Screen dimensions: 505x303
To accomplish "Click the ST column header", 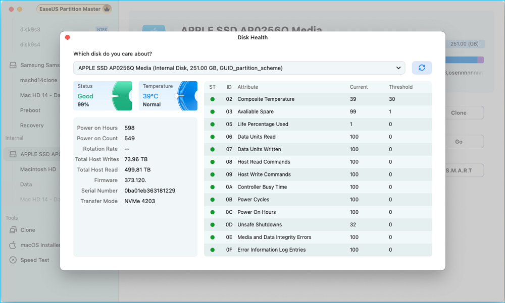I will click(x=212, y=87).
